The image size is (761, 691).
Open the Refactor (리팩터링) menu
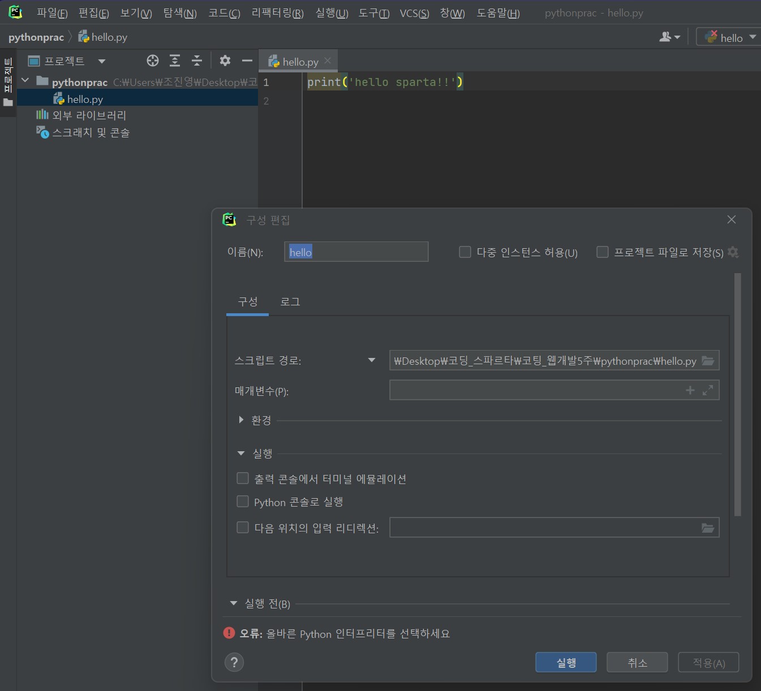(x=277, y=13)
